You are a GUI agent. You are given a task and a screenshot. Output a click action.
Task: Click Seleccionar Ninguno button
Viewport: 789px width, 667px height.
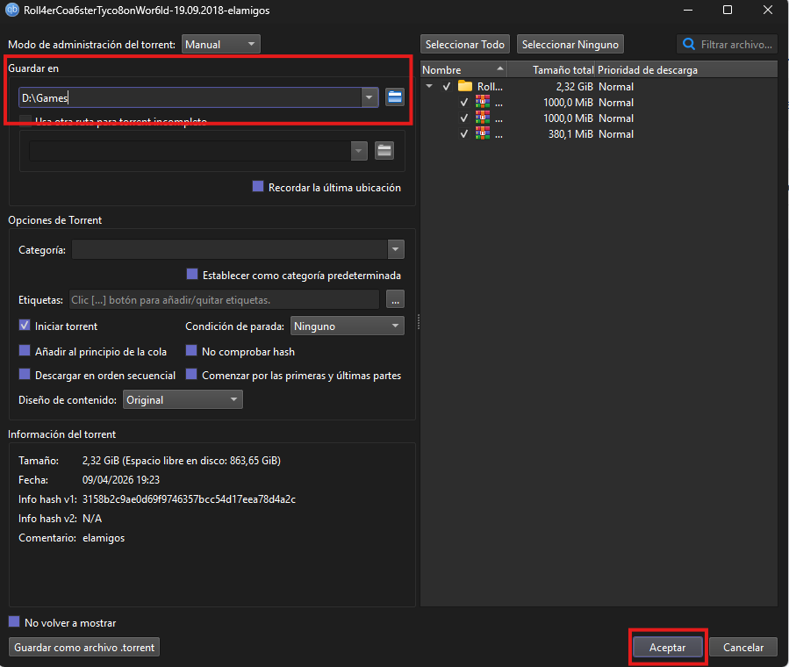pos(570,44)
